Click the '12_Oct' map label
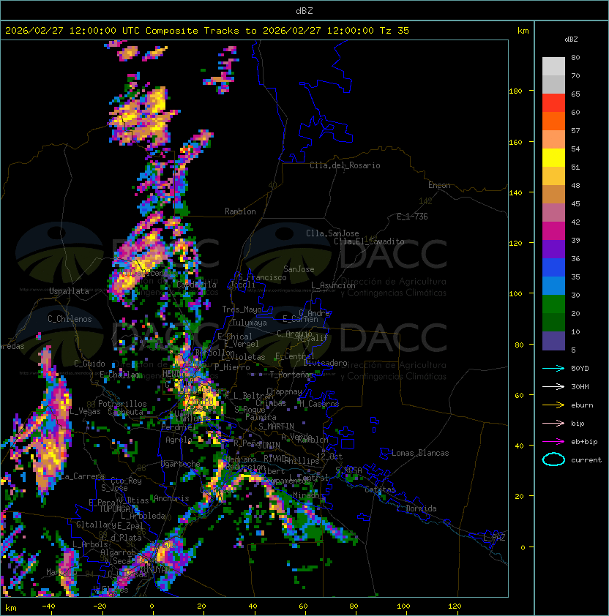This screenshot has width=609, height=616. tap(329, 457)
